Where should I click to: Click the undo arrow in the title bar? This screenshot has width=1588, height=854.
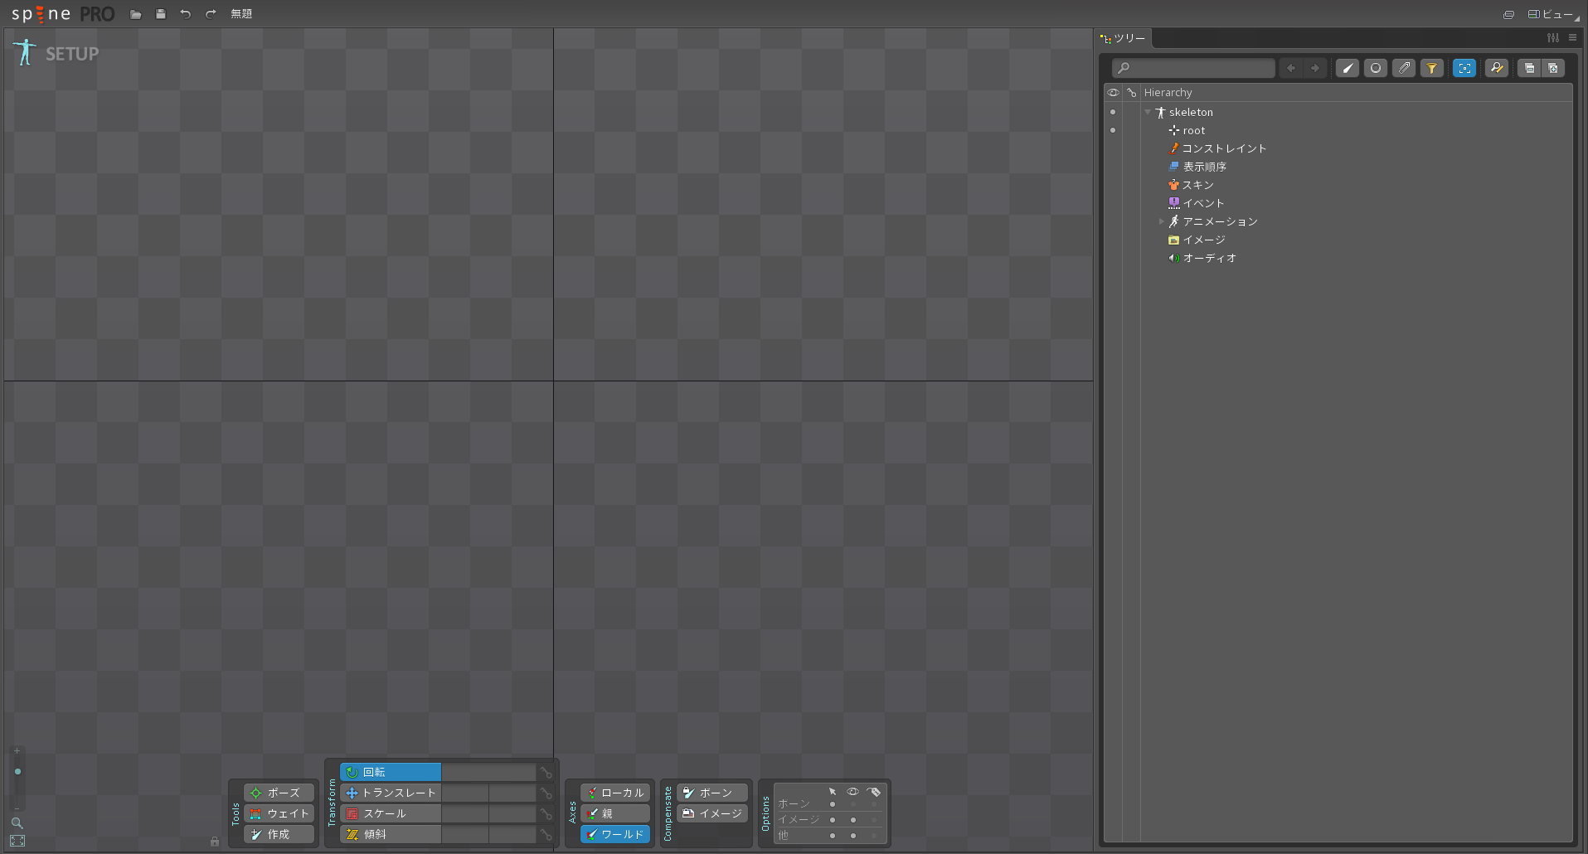(186, 14)
